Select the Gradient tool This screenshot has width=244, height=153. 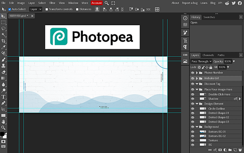3,79
